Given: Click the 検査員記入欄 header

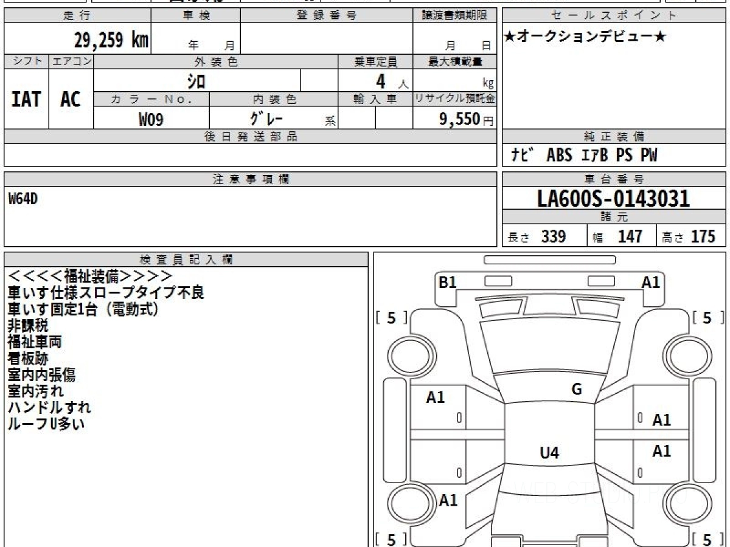Looking at the screenshot, I should (186, 260).
